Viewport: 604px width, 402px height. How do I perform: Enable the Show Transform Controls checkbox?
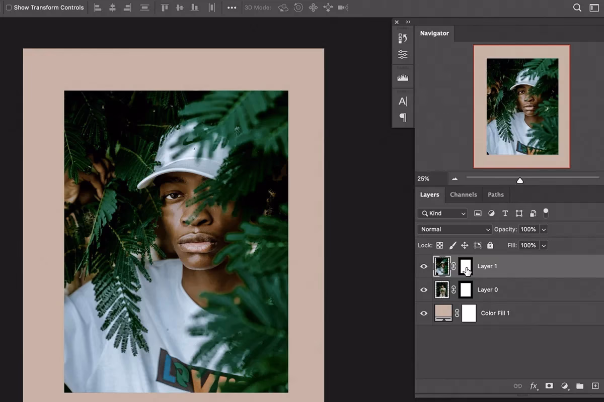[8, 8]
